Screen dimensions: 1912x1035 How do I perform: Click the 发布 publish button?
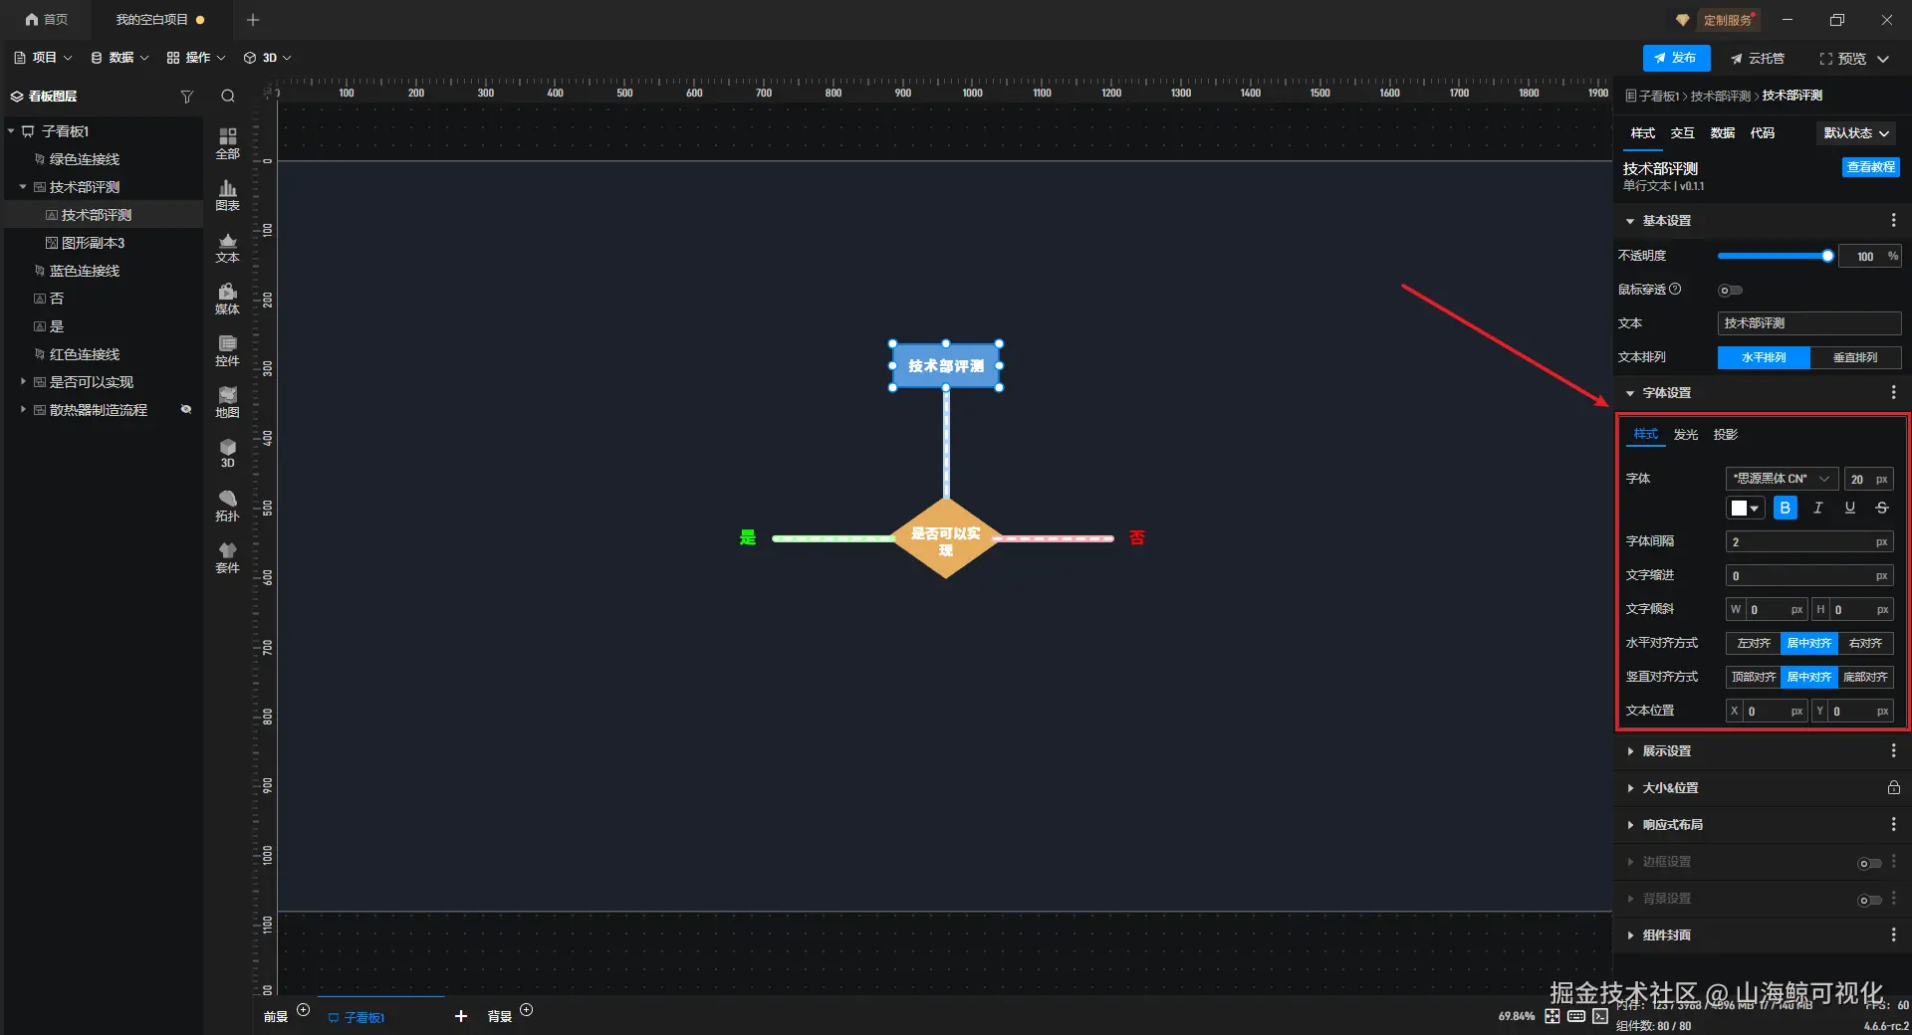click(1676, 58)
